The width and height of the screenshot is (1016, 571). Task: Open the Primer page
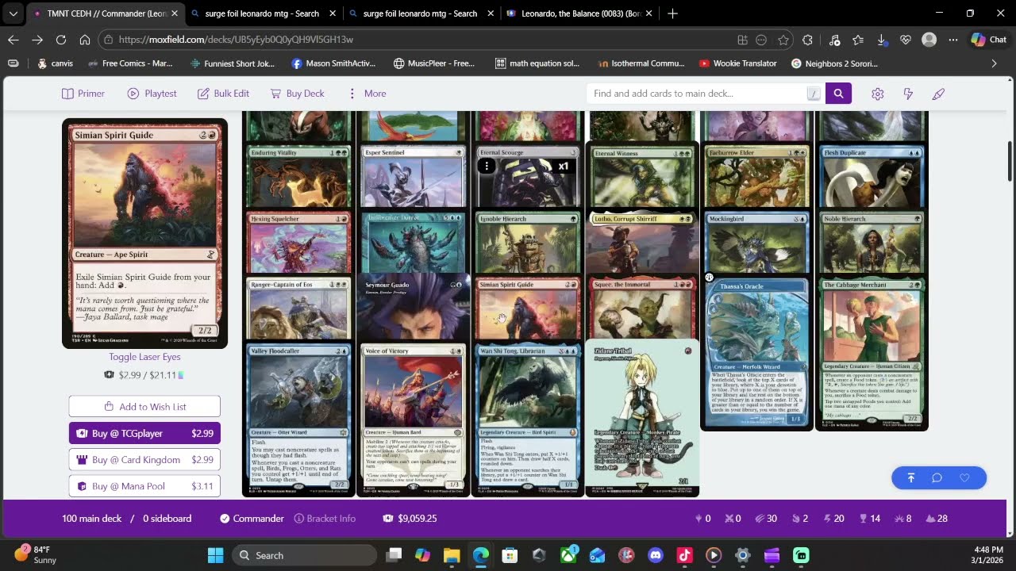pyautogui.click(x=83, y=94)
